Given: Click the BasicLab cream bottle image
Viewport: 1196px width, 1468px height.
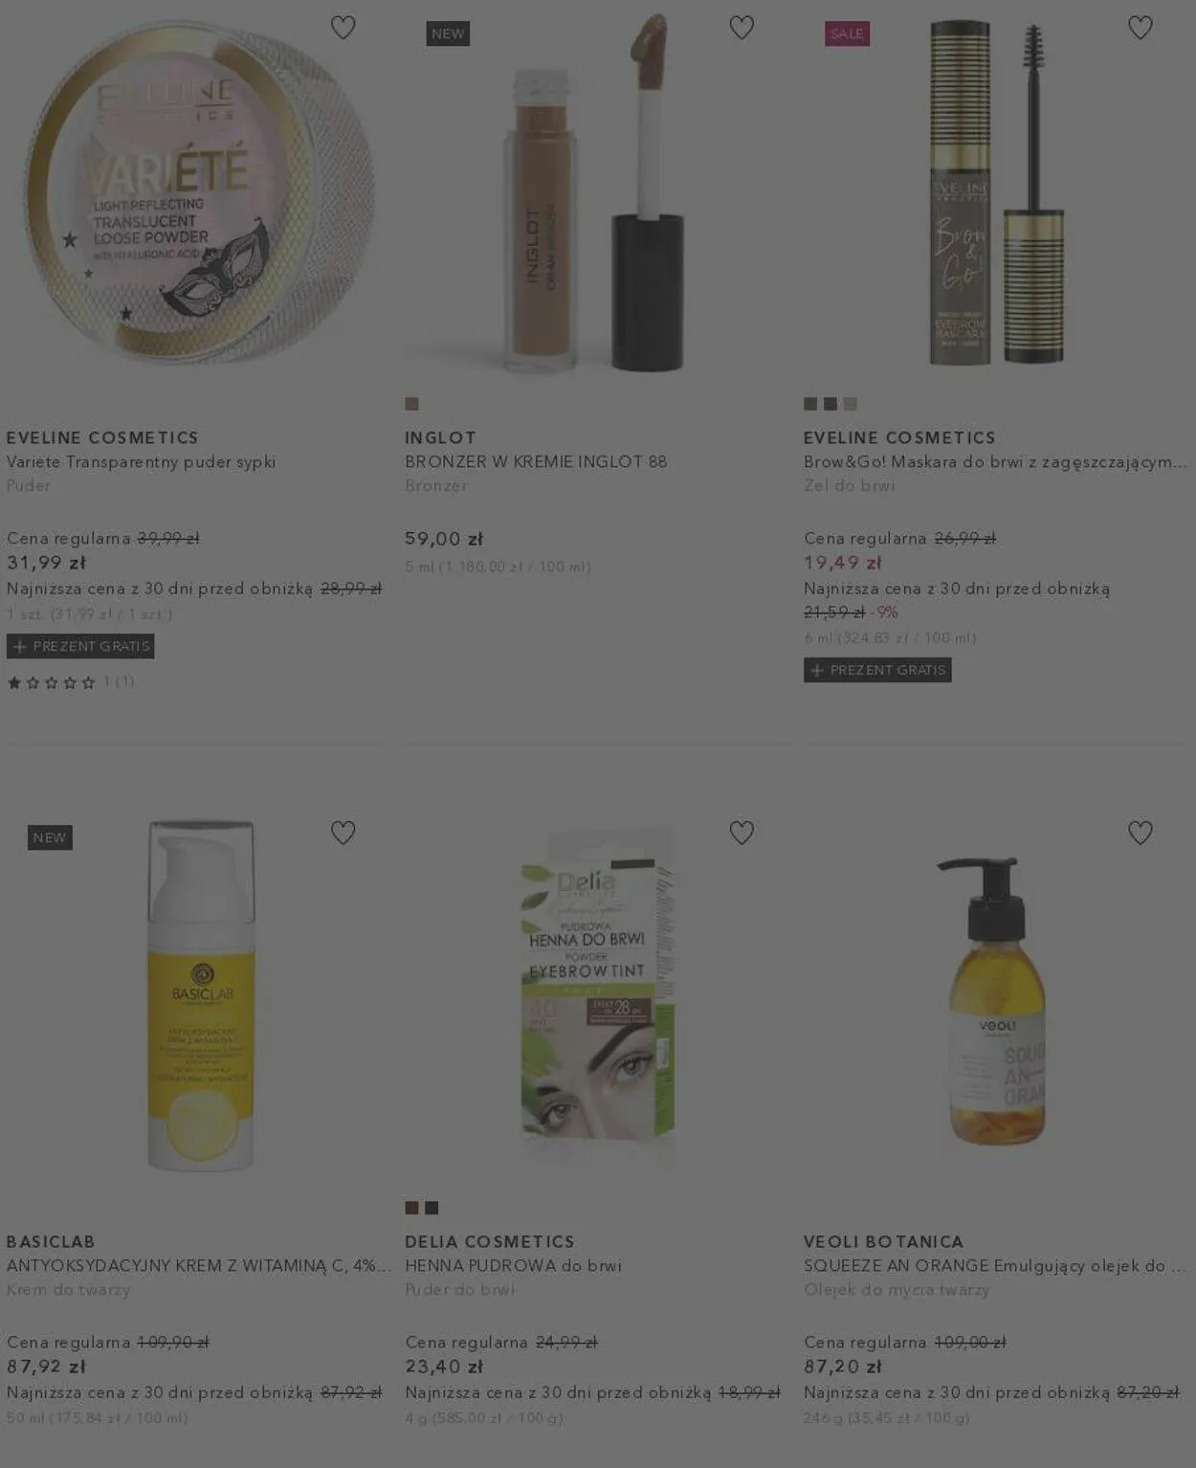Looking at the screenshot, I should (x=200, y=995).
